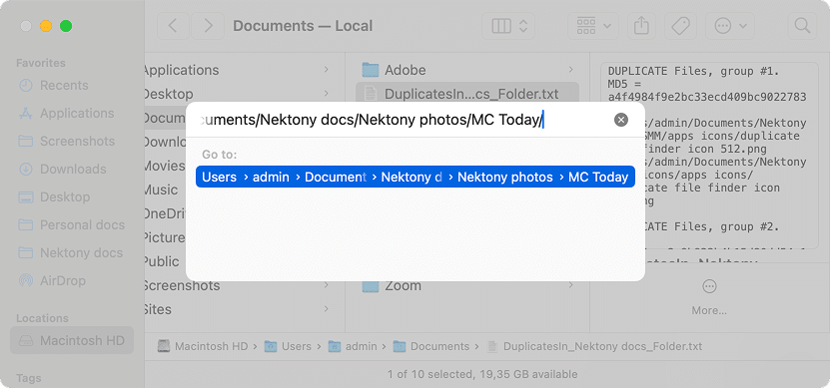Change the column view mode
The width and height of the screenshot is (830, 388).
[x=508, y=26]
